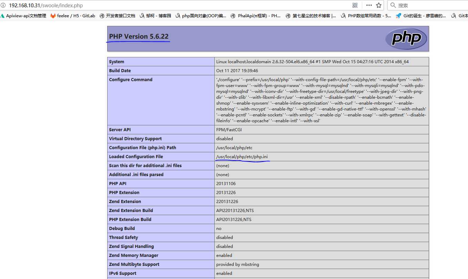
Task: Bookmark this page with the star icon
Action: pos(379,5)
